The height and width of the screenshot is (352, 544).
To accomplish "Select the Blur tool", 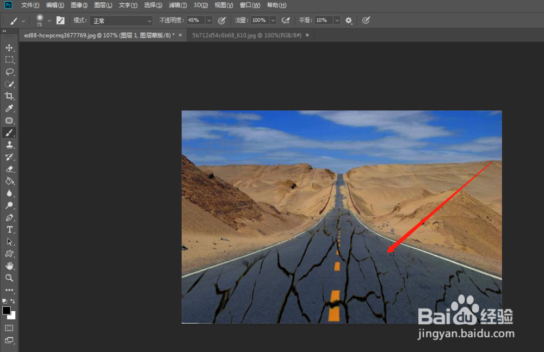I will [x=9, y=193].
